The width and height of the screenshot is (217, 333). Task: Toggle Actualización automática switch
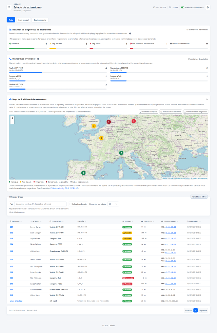(x=182, y=7)
